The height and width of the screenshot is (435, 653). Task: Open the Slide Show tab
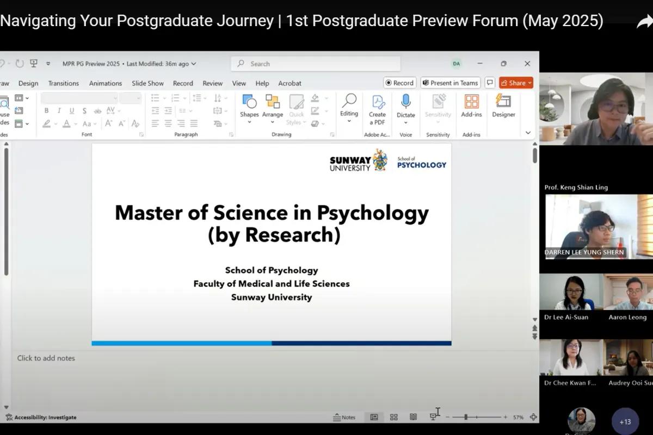tap(147, 83)
